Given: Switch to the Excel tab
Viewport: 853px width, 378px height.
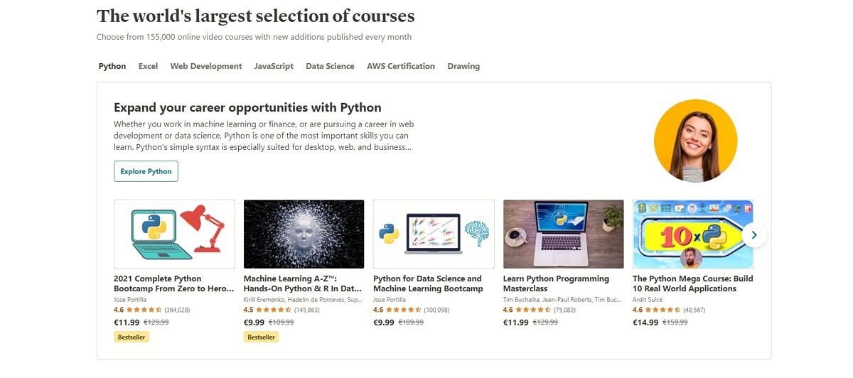Looking at the screenshot, I should coord(148,66).
